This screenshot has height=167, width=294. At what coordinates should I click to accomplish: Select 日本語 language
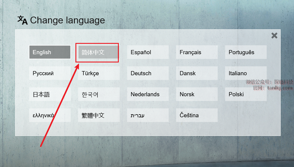coord(50,94)
